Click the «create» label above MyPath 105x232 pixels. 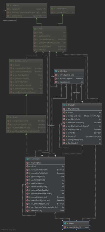point(77,93)
